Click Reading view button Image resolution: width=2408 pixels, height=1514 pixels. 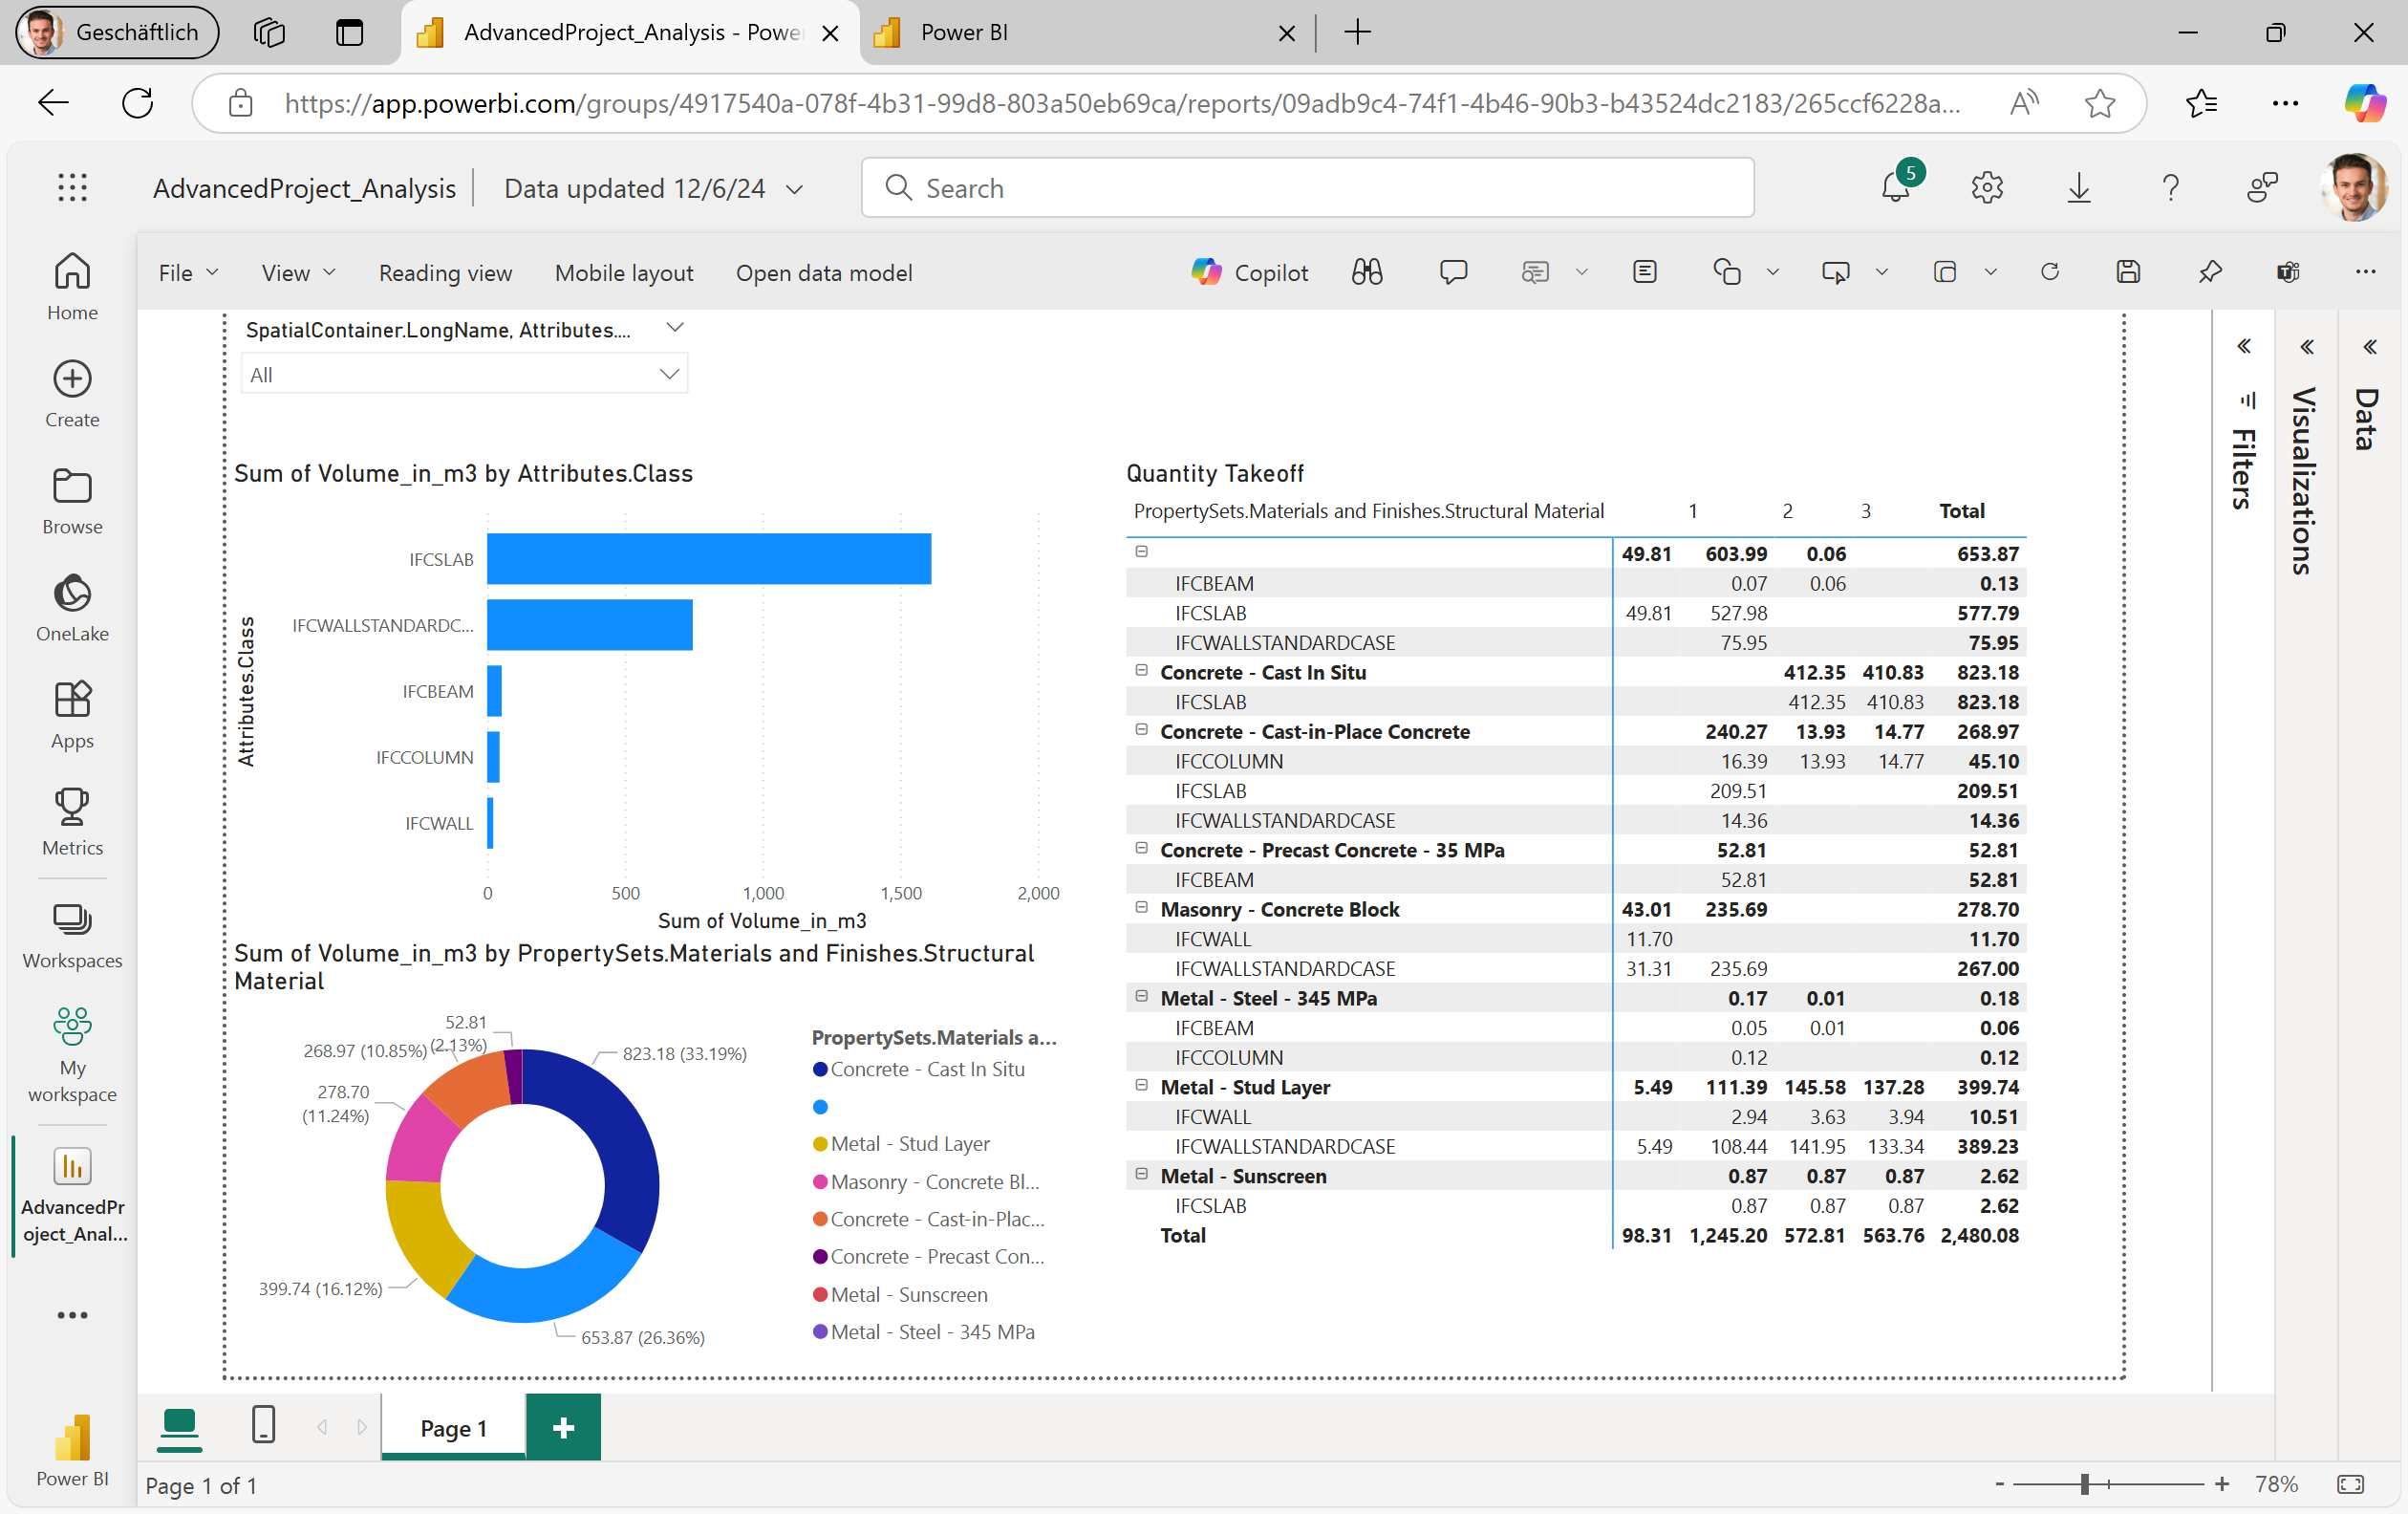(x=445, y=273)
